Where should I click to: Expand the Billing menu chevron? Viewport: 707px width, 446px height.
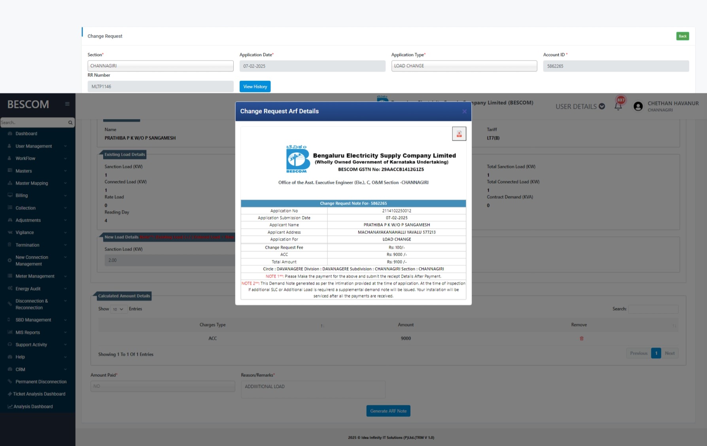[65, 195]
